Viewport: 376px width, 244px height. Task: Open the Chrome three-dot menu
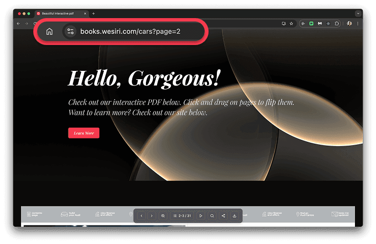tap(357, 23)
